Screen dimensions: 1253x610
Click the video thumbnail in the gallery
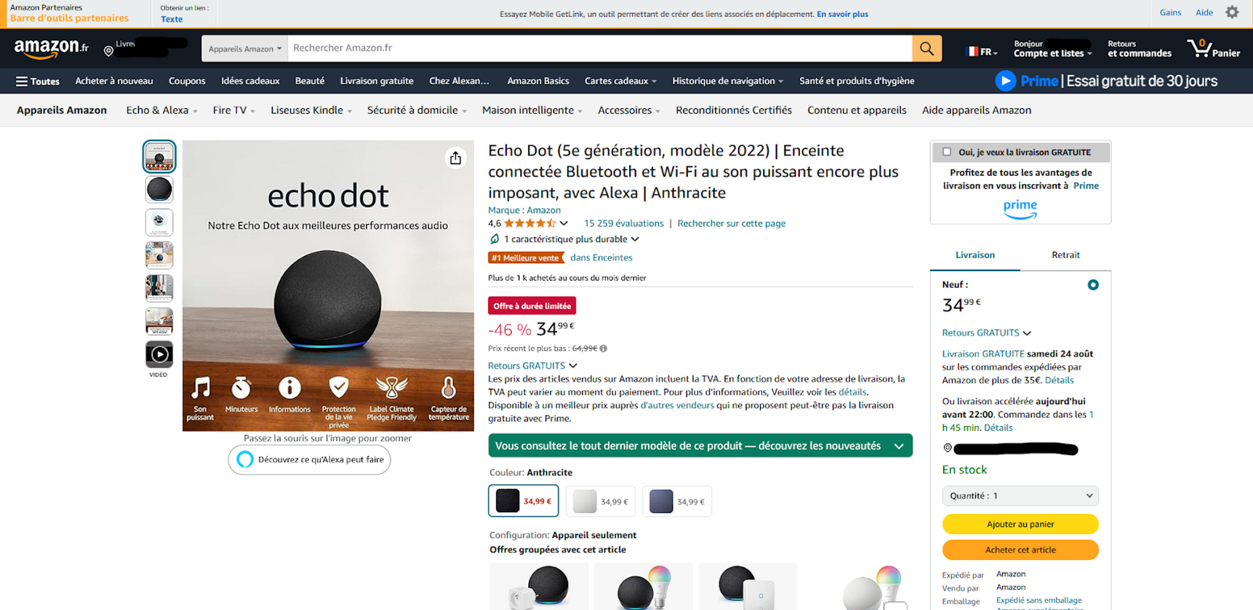[159, 354]
